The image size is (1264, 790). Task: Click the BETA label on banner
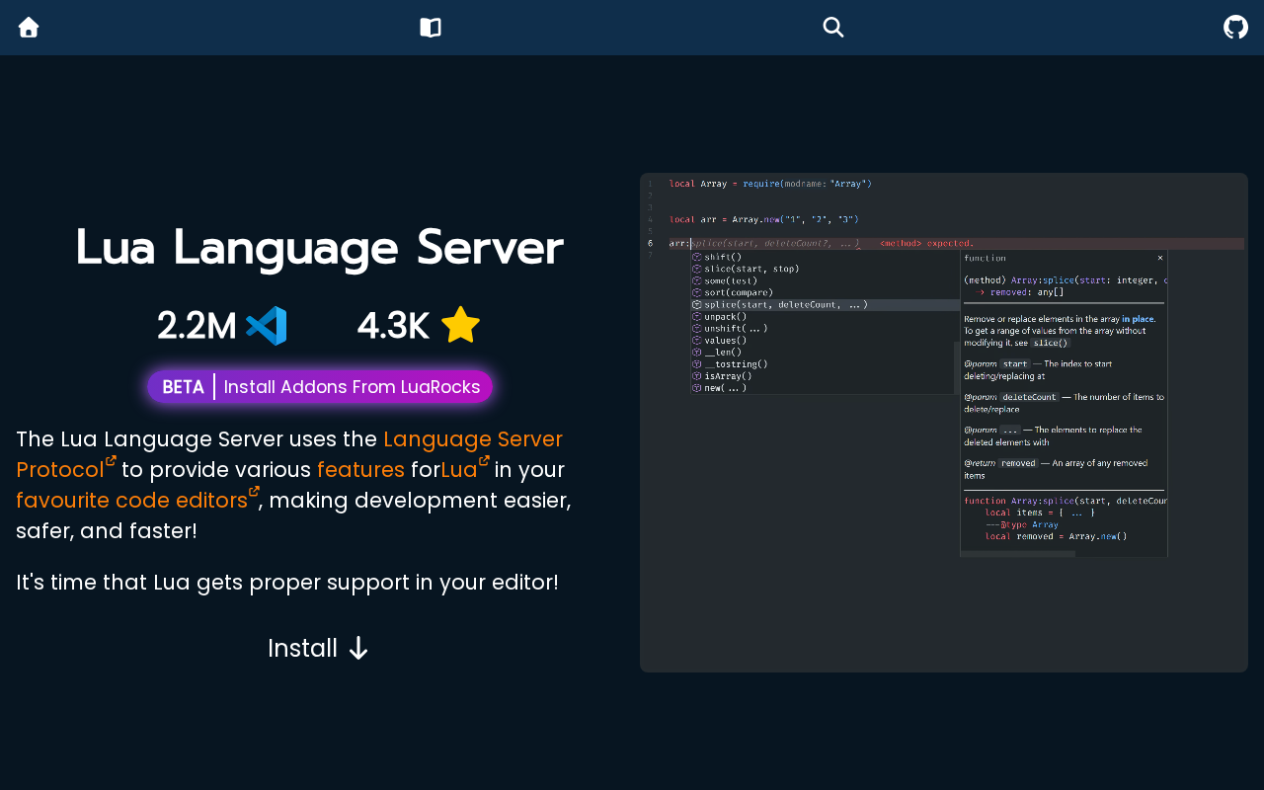click(x=183, y=387)
